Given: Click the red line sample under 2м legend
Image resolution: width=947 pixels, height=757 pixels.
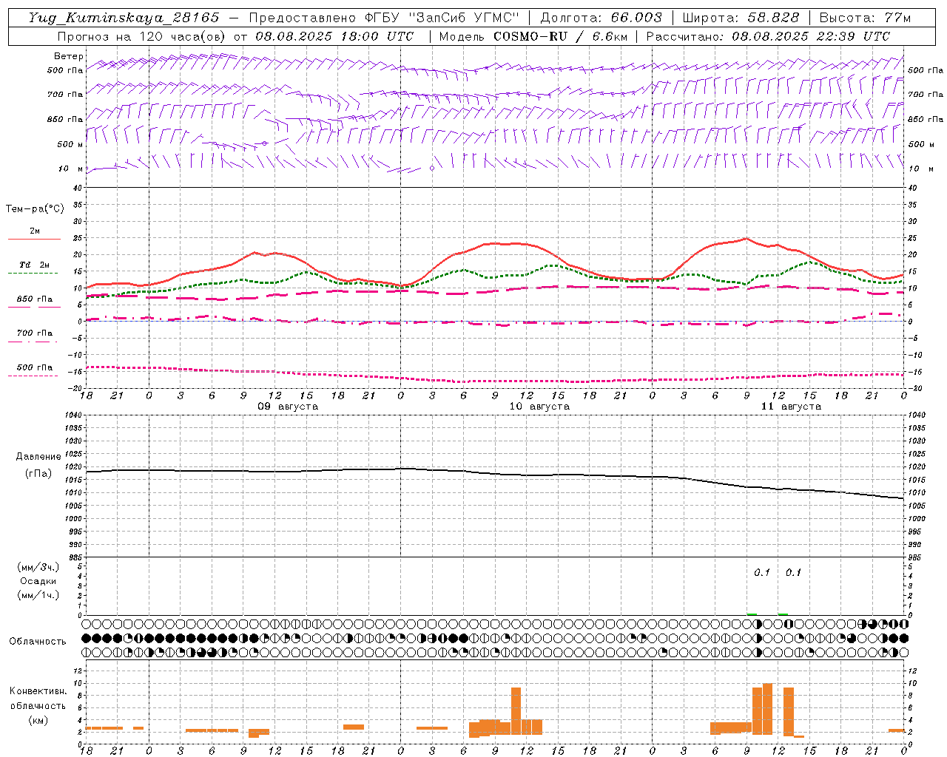Looking at the screenshot, I should [x=34, y=239].
